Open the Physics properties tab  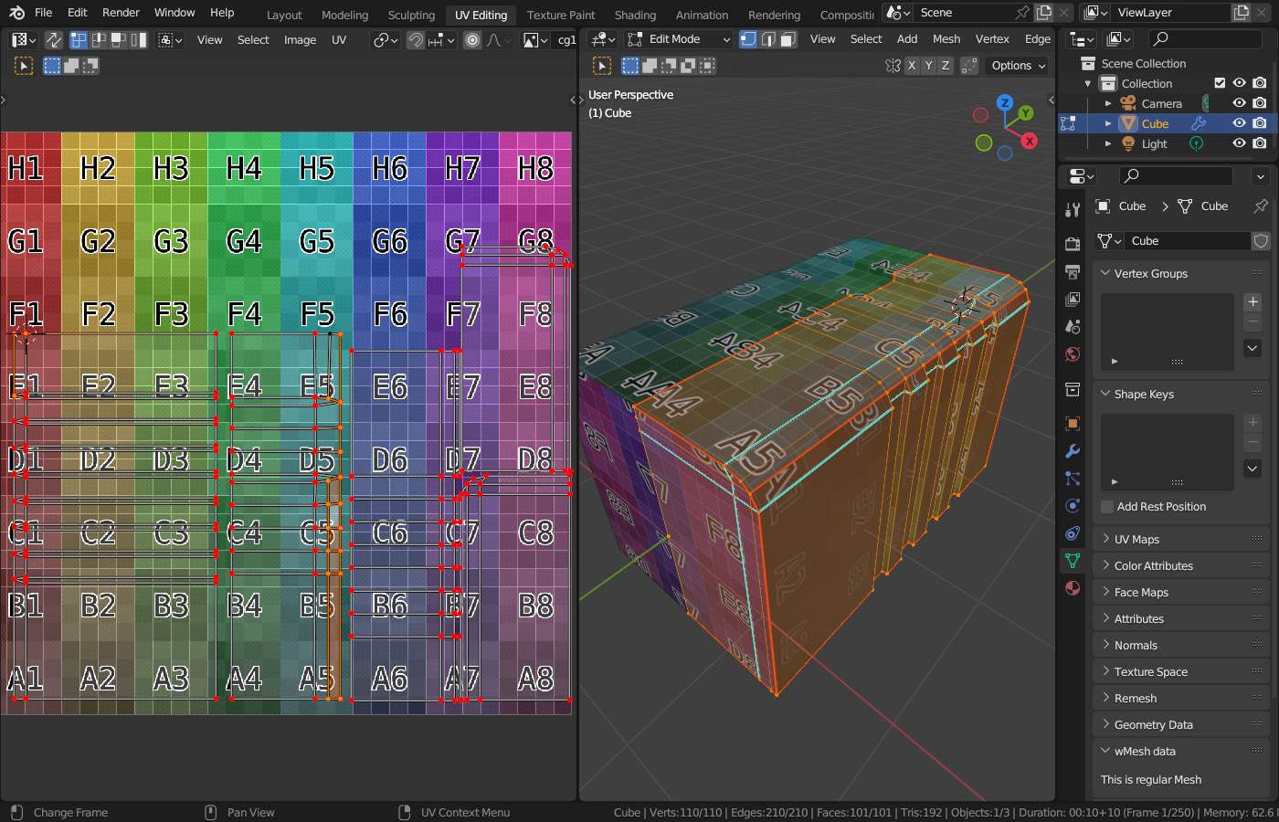[1073, 506]
